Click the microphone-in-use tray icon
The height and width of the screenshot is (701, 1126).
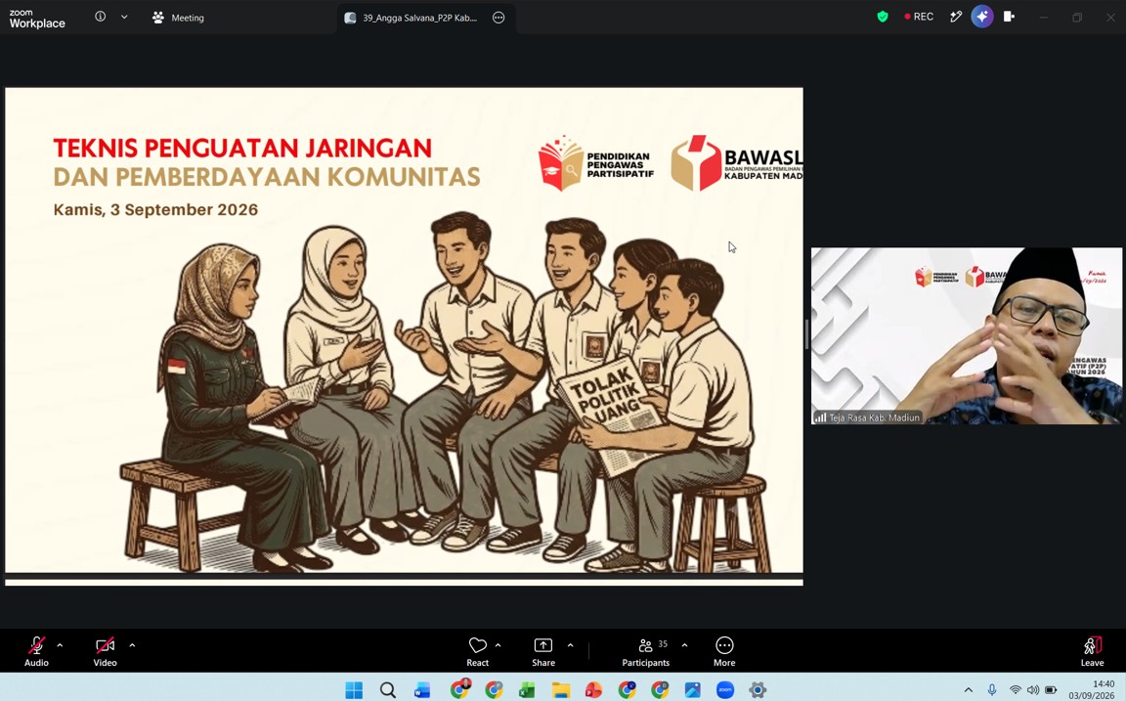[x=992, y=690]
